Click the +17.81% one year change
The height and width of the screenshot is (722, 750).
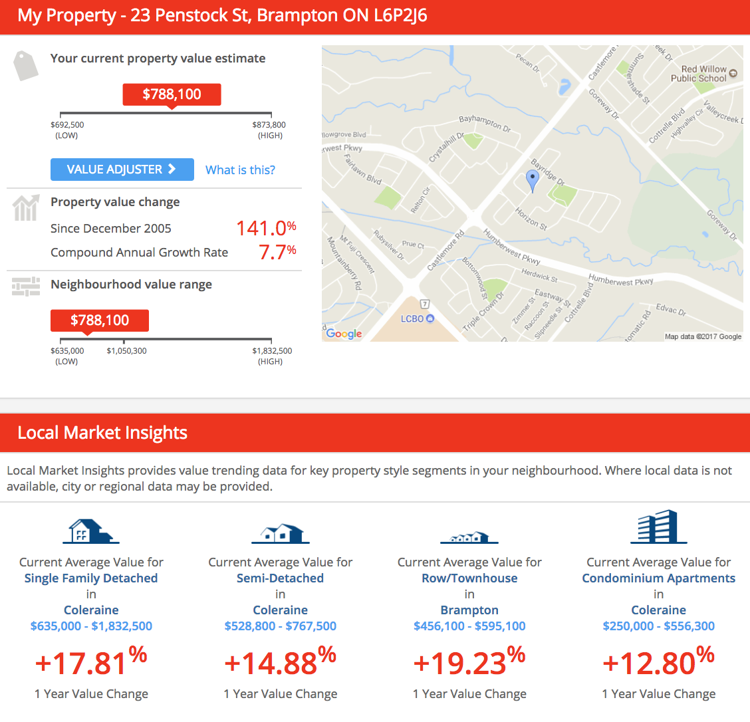(x=91, y=662)
